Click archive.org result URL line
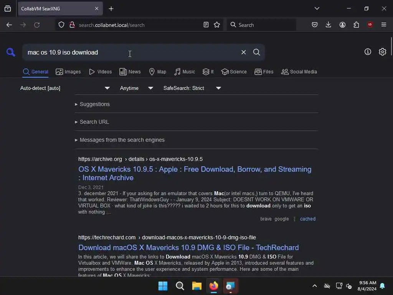Image resolution: width=393 pixels, height=295 pixels. point(140,159)
